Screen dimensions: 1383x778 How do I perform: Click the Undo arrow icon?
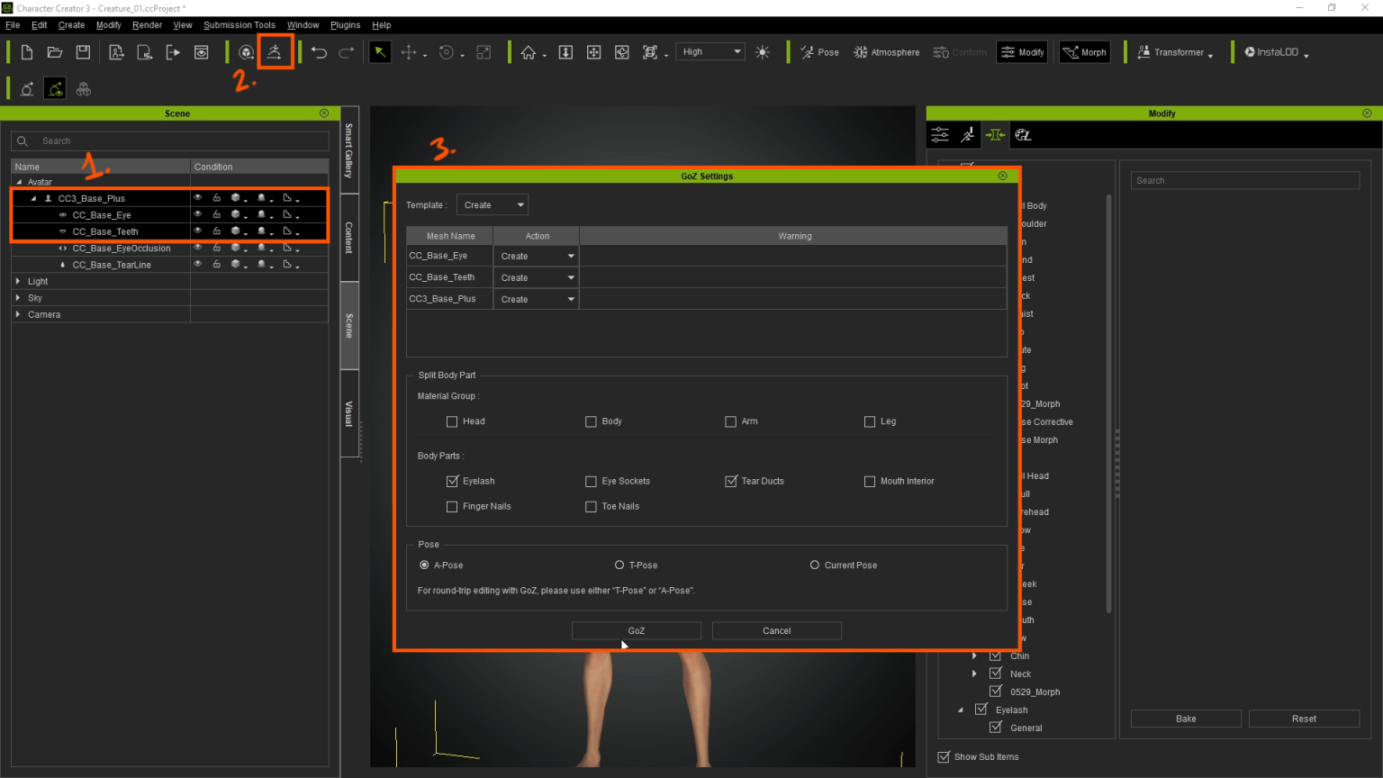[x=319, y=52]
